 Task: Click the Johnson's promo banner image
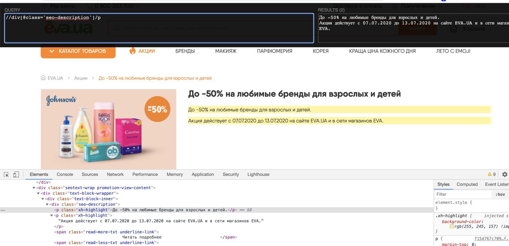pyautogui.click(x=109, y=129)
